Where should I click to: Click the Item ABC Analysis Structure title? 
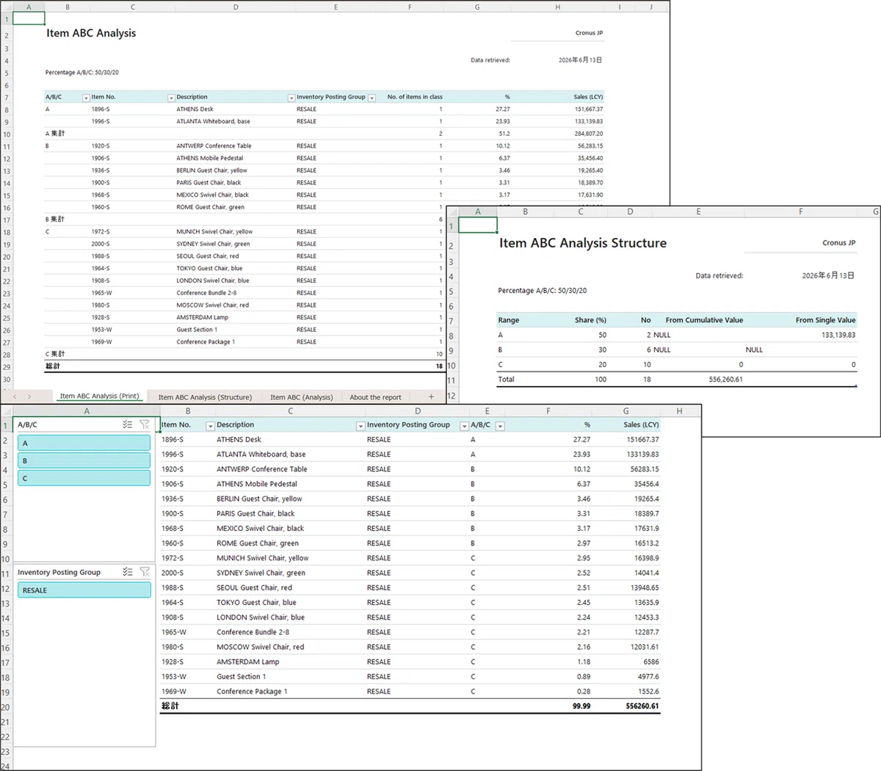pos(583,243)
